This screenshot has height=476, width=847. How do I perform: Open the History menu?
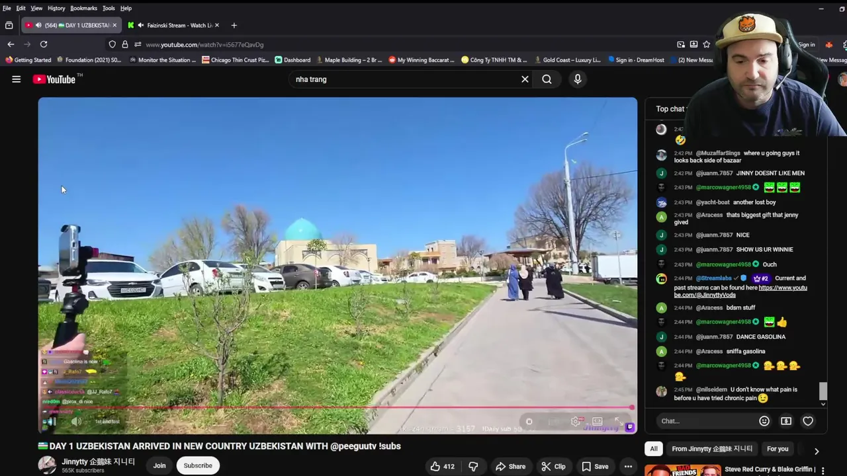[56, 8]
